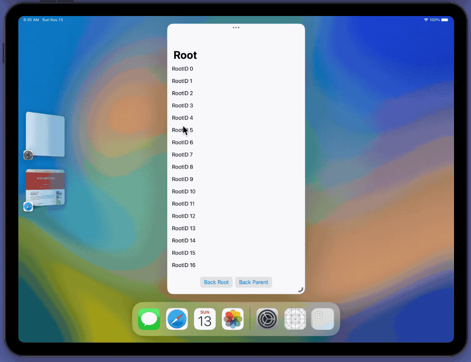Tap the Back Parent button
Image resolution: width=471 pixels, height=362 pixels.
tap(253, 282)
